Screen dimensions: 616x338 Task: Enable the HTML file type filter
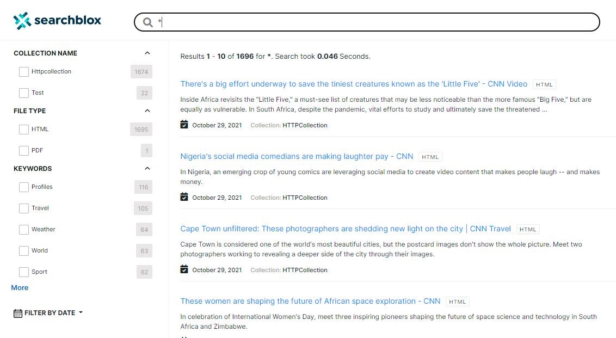click(24, 130)
